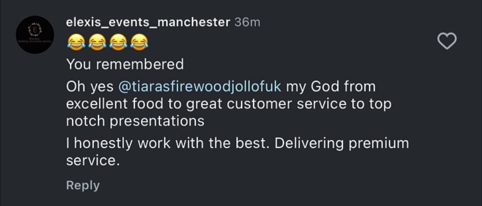Click the words "Oh yes"
The height and width of the screenshot is (206, 482).
(90, 87)
